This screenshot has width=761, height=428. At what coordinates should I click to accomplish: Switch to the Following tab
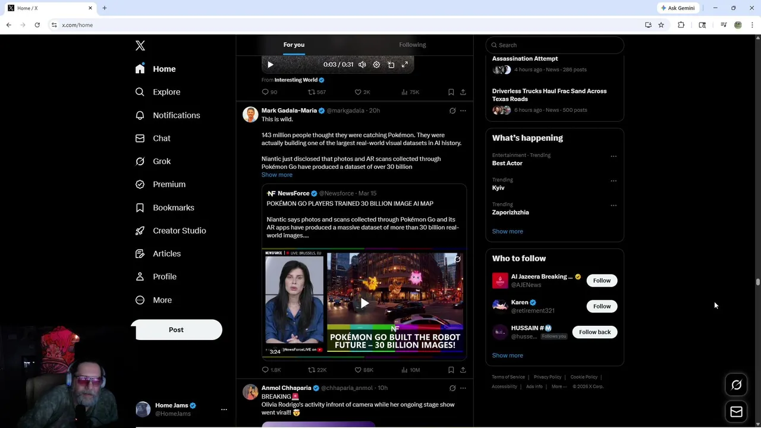413,45
